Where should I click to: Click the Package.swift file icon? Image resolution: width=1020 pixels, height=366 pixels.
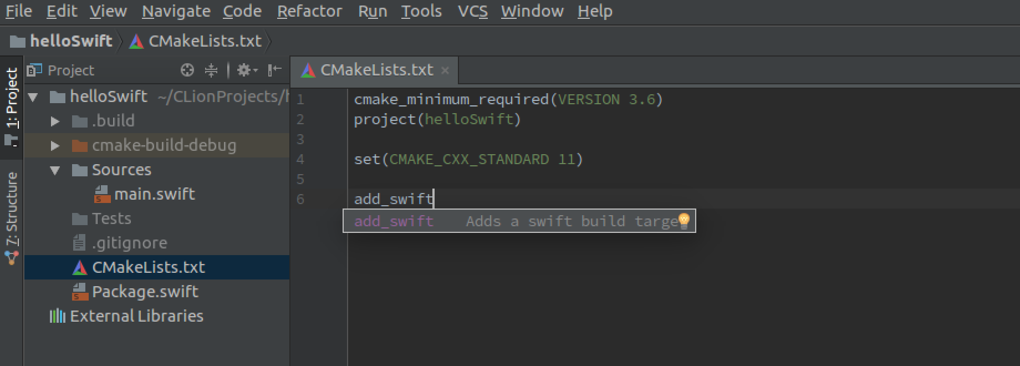[x=80, y=292]
